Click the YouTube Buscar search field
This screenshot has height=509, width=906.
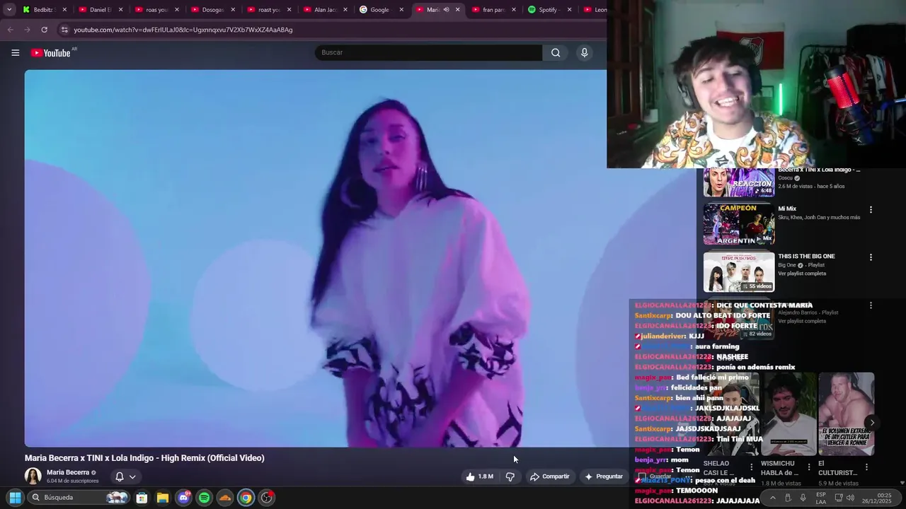point(429,52)
